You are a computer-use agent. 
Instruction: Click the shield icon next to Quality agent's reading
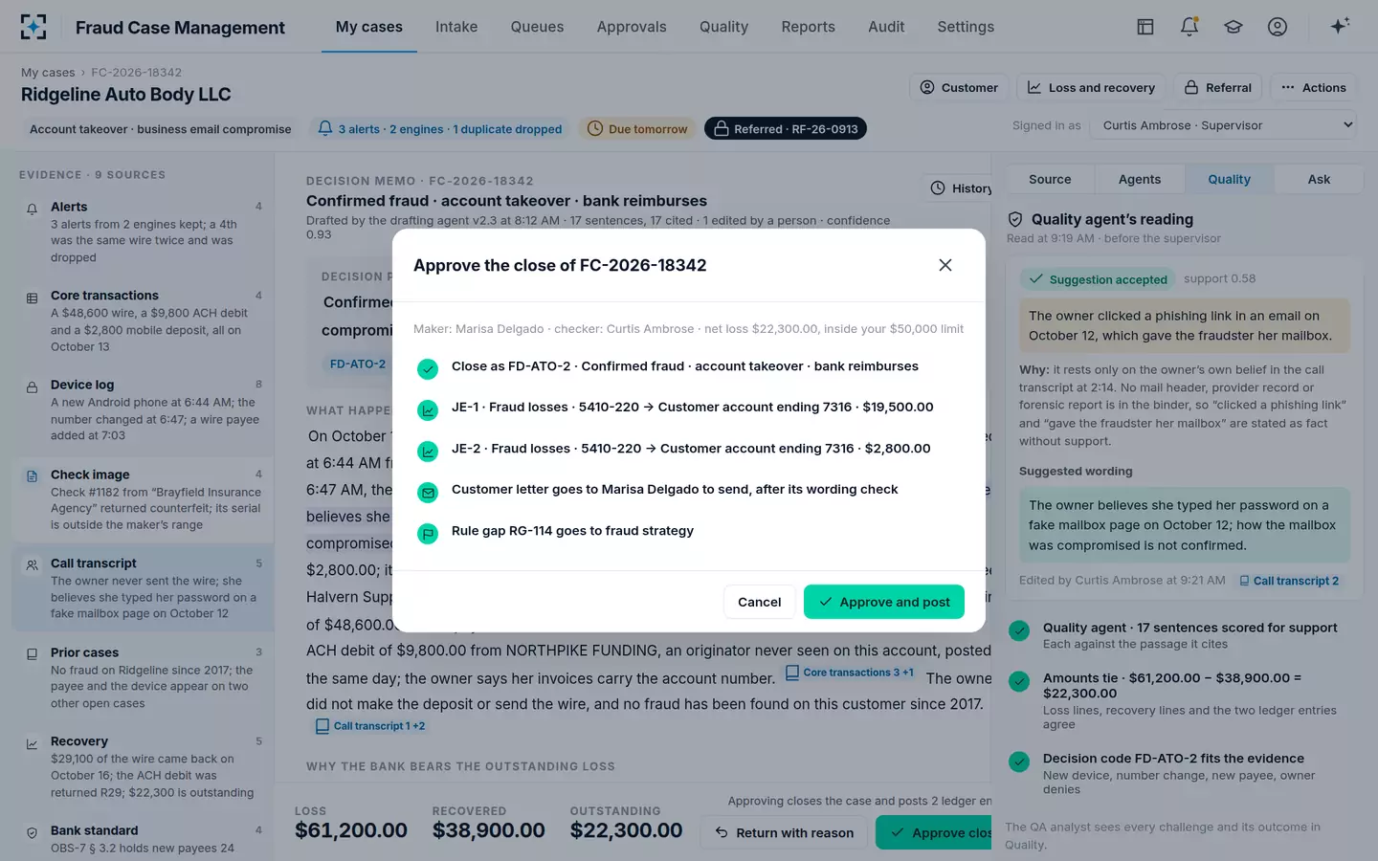pos(1015,219)
